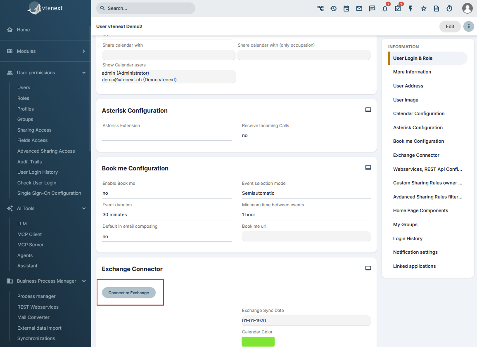This screenshot has height=347, width=477.
Task: Click the Edit button
Action: [450, 26]
